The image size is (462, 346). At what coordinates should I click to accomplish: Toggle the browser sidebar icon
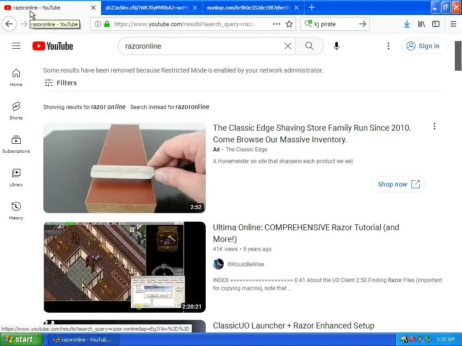point(436,24)
